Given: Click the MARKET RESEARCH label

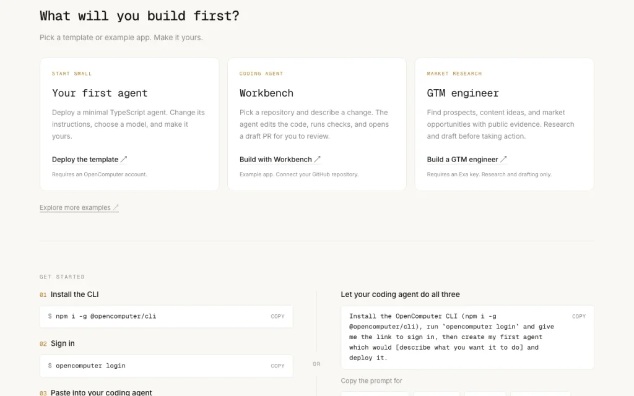Looking at the screenshot, I should tap(454, 74).
